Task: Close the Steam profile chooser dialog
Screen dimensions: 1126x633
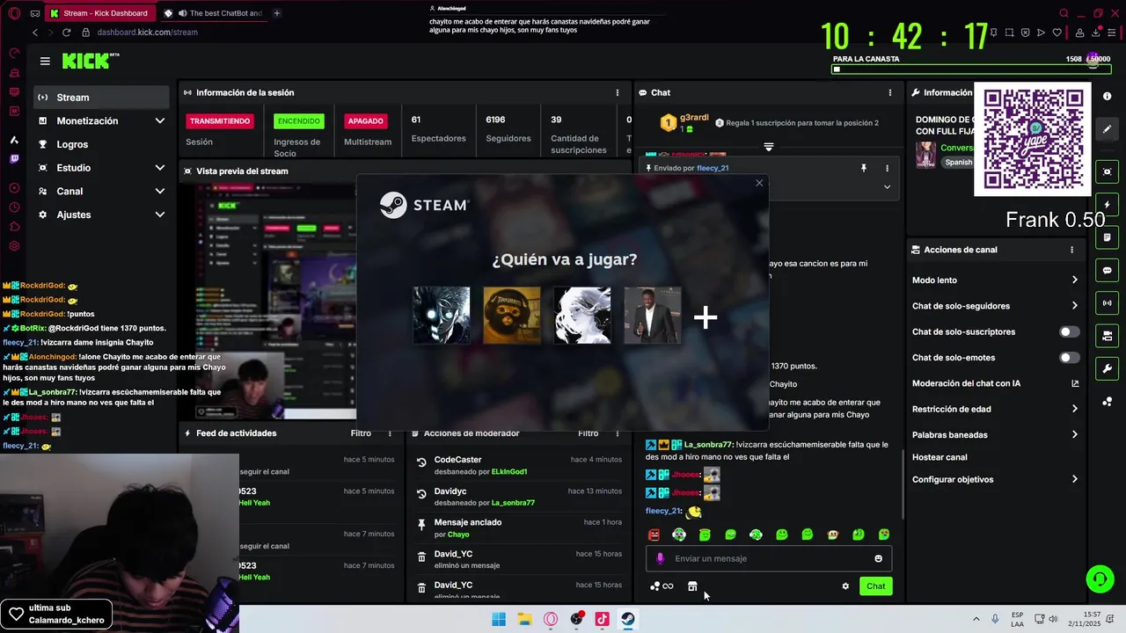Action: tap(759, 183)
